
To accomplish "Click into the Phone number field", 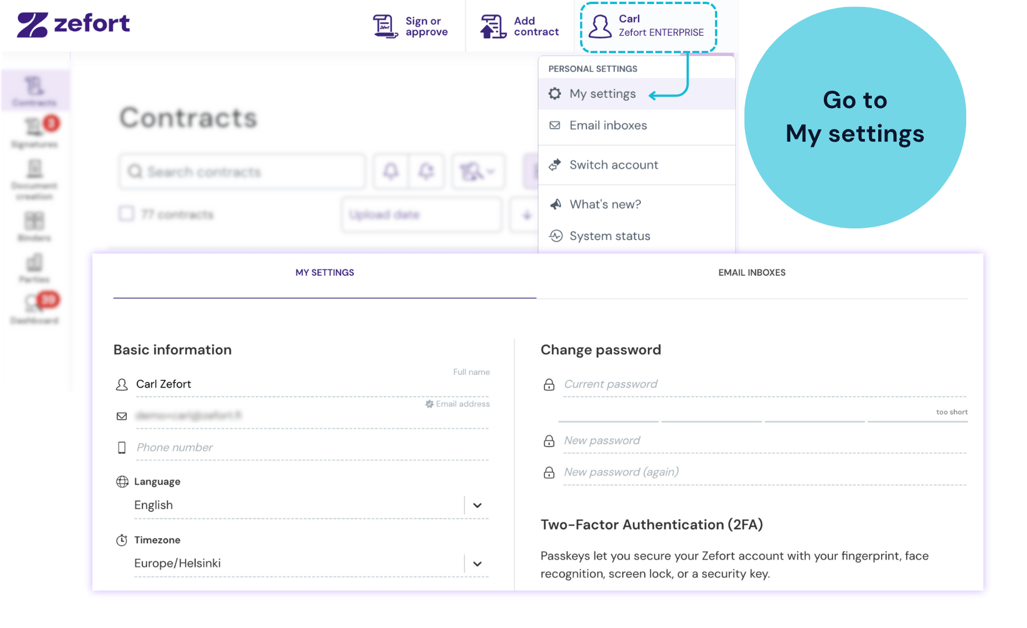I will tap(312, 448).
